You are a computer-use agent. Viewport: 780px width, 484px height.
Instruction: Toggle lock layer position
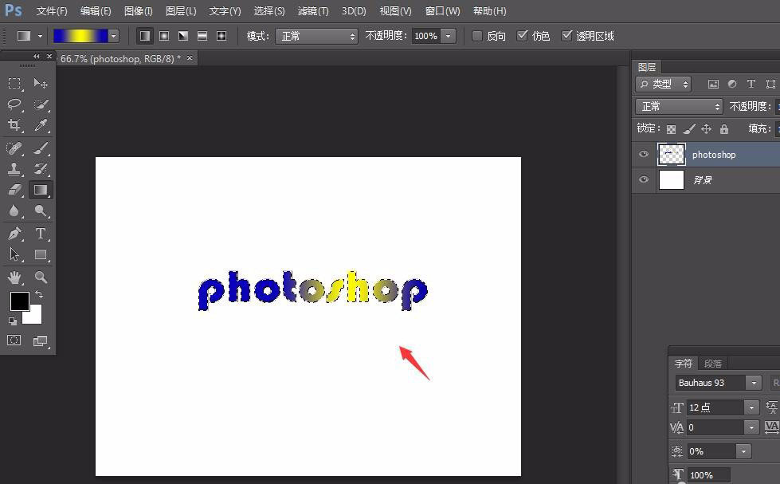point(707,129)
